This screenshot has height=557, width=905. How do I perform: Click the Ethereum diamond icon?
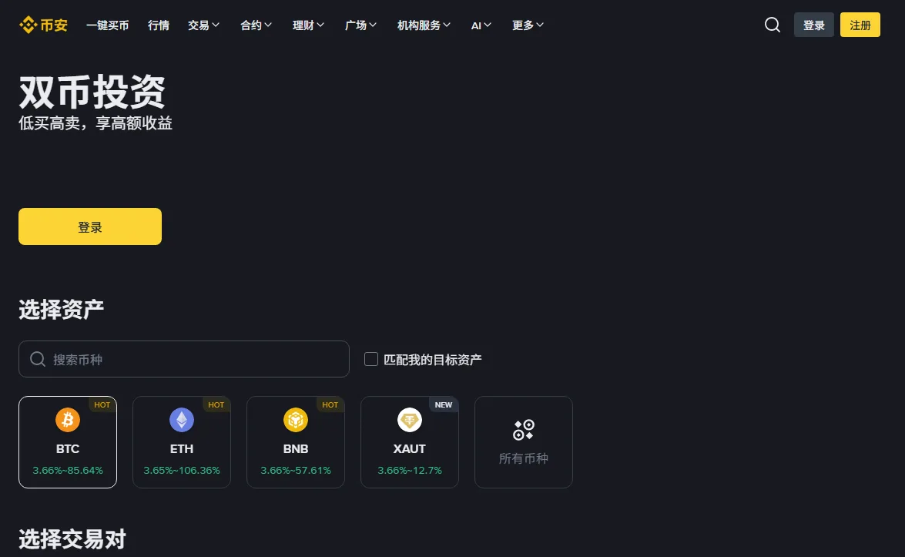[182, 420]
